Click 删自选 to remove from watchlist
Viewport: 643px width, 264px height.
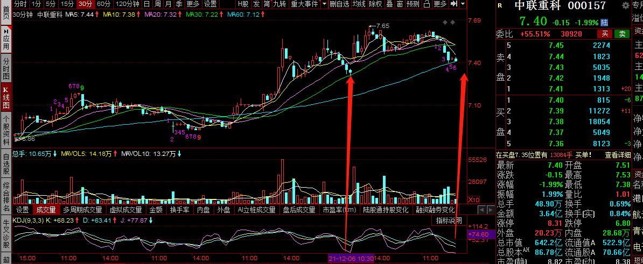coord(340,4)
